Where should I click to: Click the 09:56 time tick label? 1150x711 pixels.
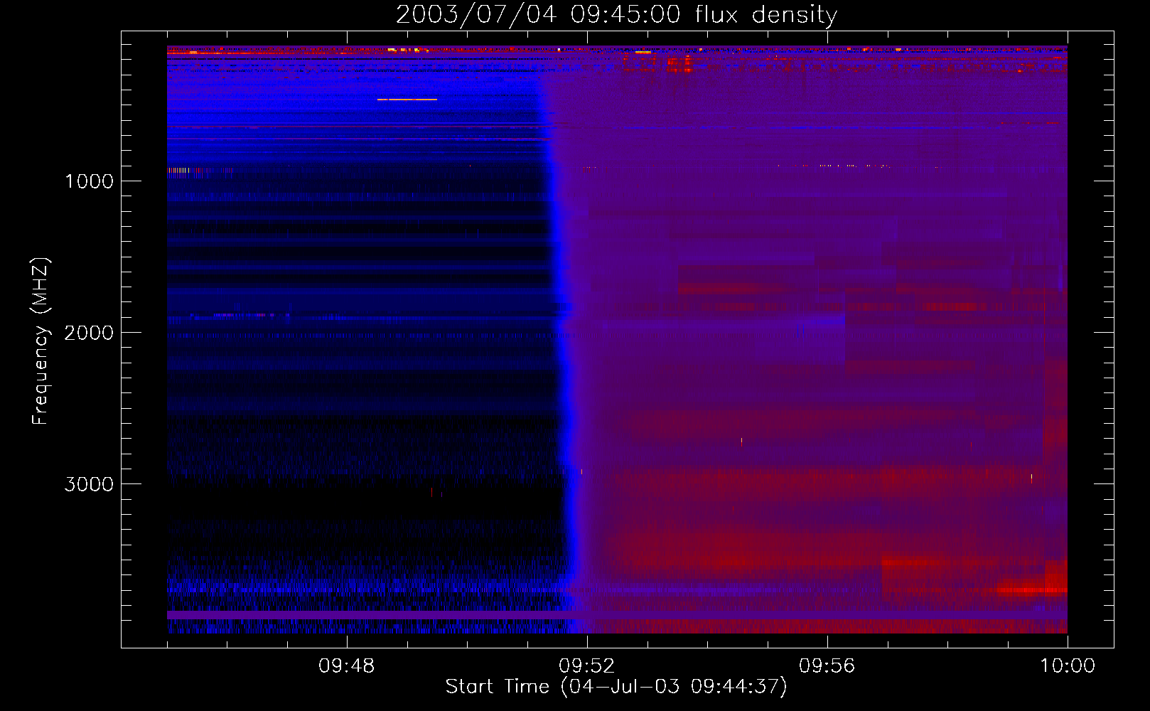(827, 666)
